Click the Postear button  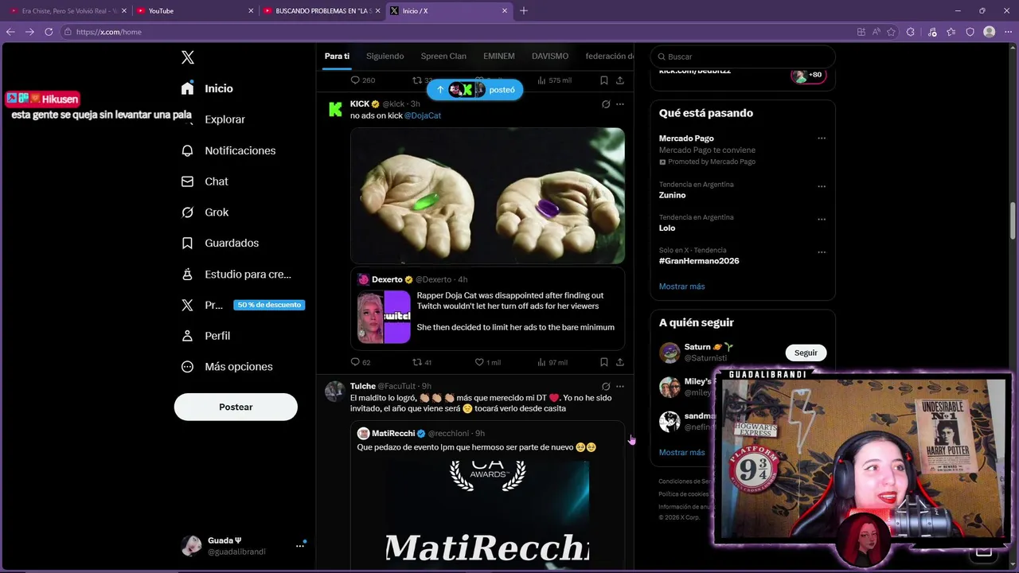point(236,407)
